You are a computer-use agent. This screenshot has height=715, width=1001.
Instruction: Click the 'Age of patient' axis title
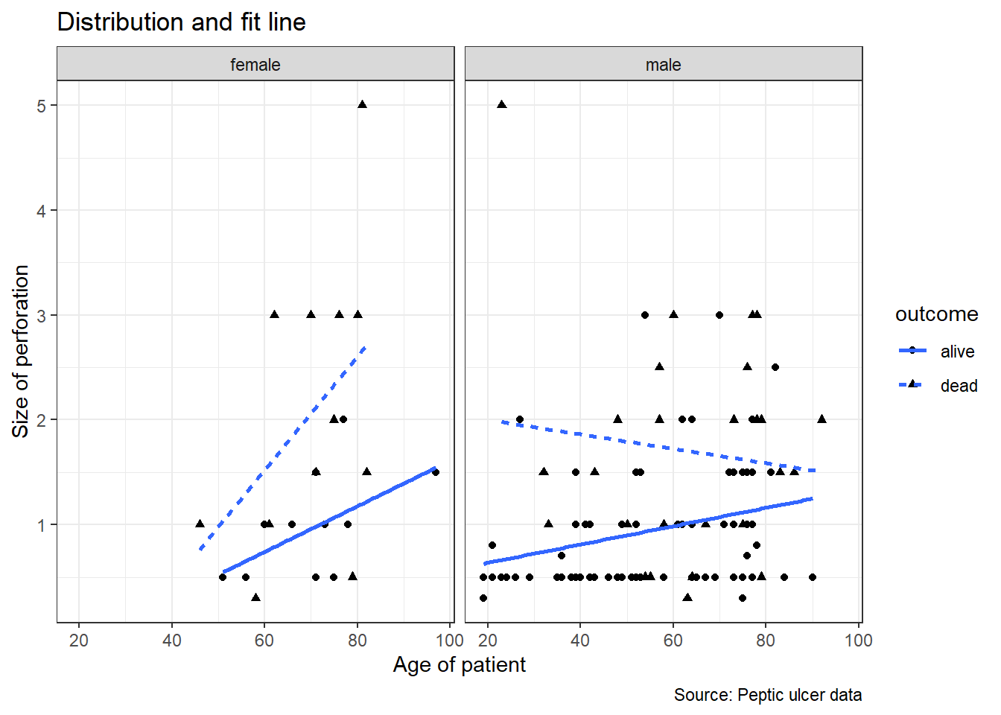click(x=459, y=664)
